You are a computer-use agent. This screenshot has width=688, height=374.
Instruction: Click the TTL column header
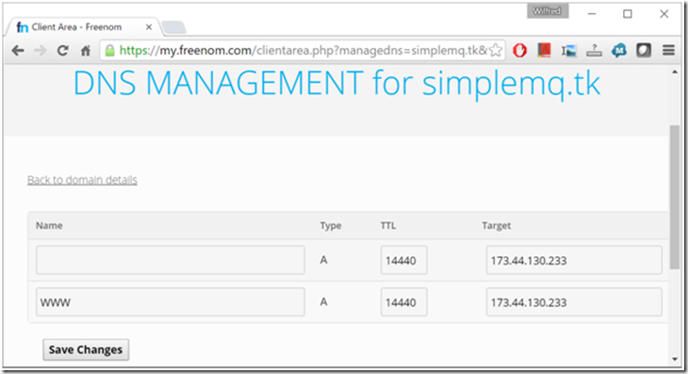(388, 225)
